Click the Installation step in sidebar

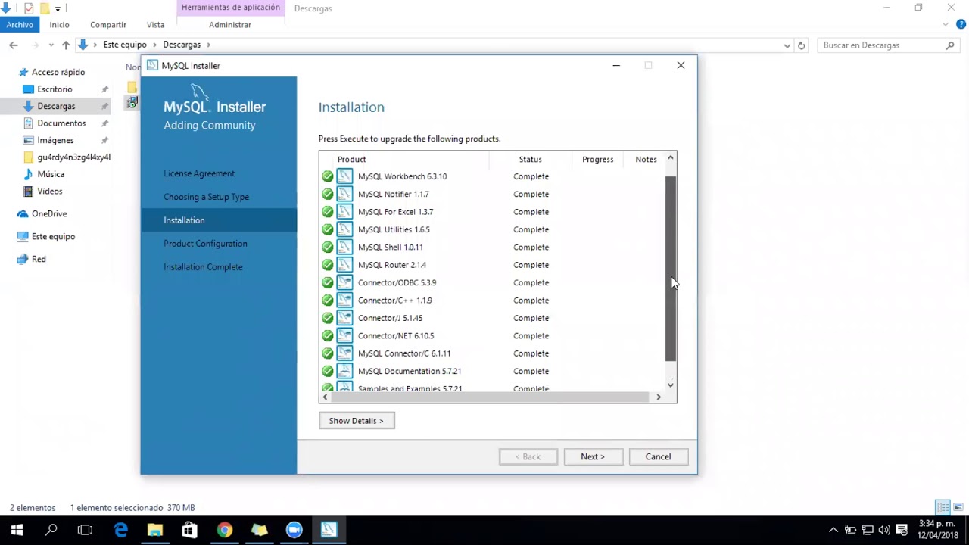(219, 220)
